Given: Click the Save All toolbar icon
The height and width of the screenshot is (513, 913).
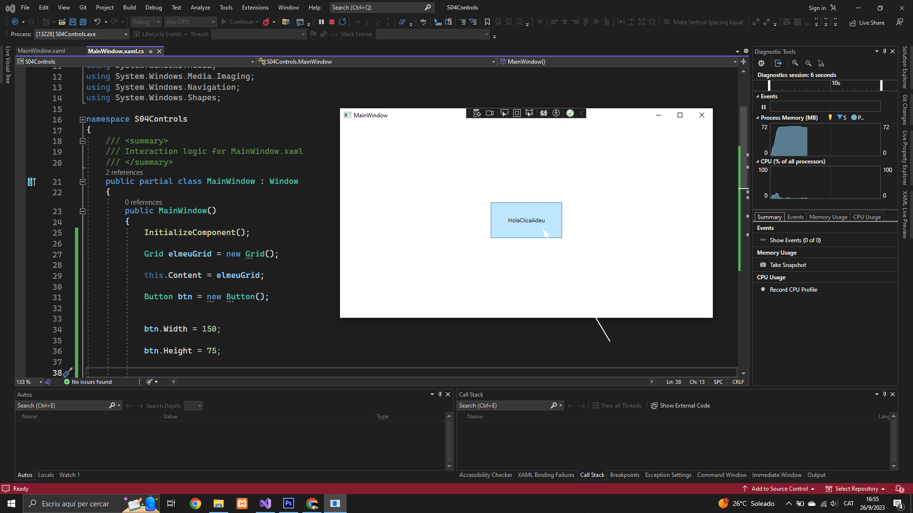Looking at the screenshot, I should click(83, 22).
